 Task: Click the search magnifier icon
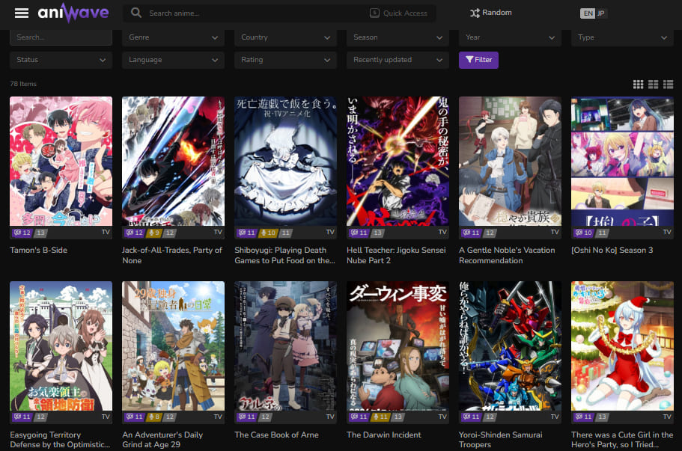click(x=136, y=13)
